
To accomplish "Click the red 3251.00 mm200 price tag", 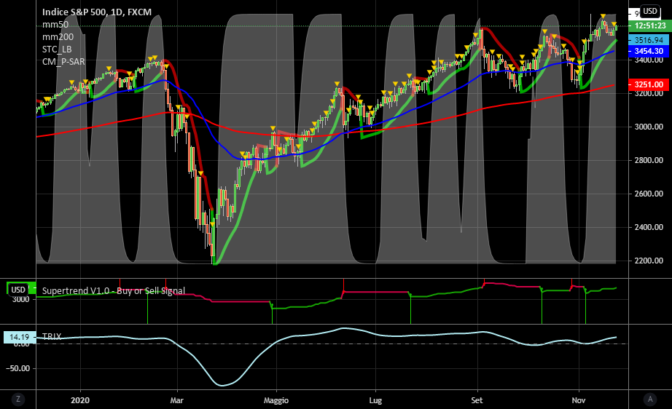I will 649,84.
